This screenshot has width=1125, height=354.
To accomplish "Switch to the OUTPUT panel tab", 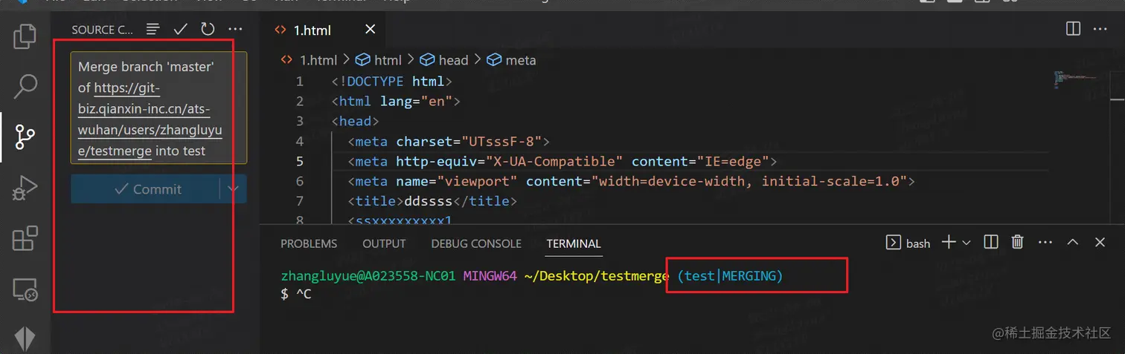I will [384, 243].
